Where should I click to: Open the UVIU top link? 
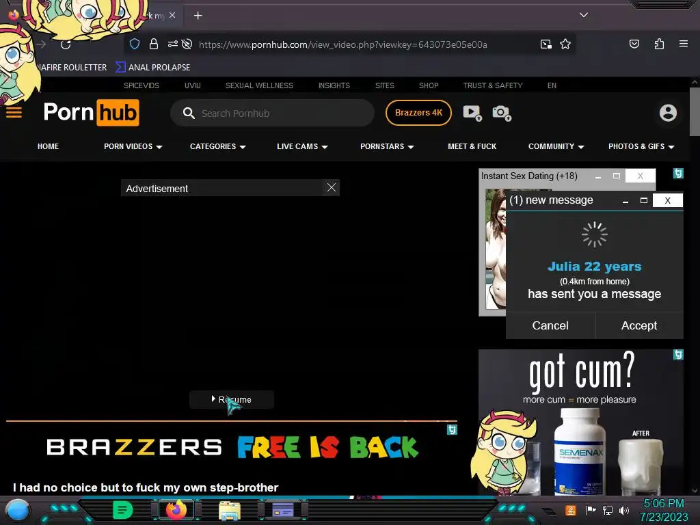[x=192, y=85]
